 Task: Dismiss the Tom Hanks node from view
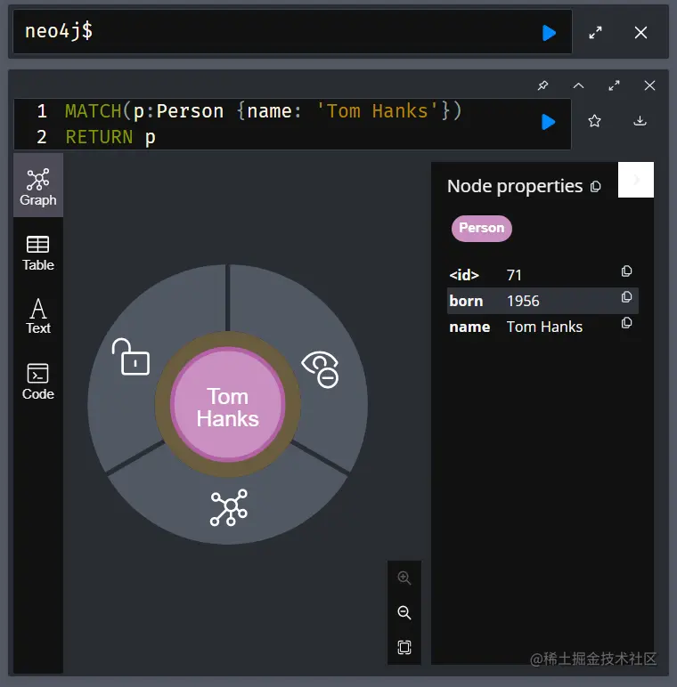(x=320, y=369)
